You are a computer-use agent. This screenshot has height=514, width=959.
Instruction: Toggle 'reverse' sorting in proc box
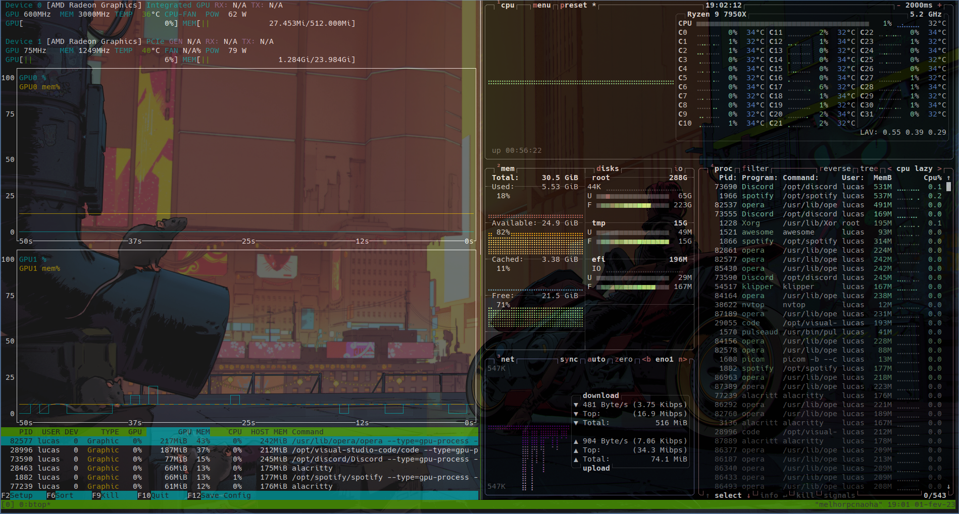click(835, 168)
